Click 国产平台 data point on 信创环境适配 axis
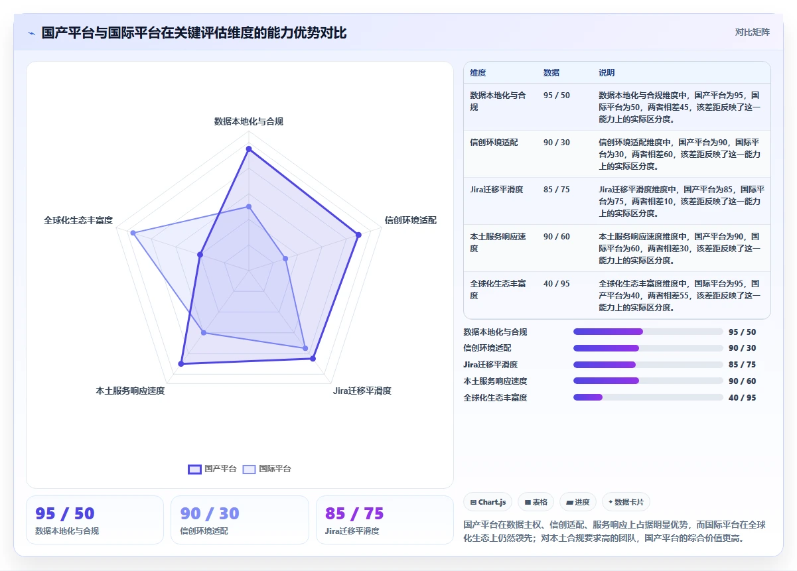Viewport: 797px width, 571px height. [358, 235]
